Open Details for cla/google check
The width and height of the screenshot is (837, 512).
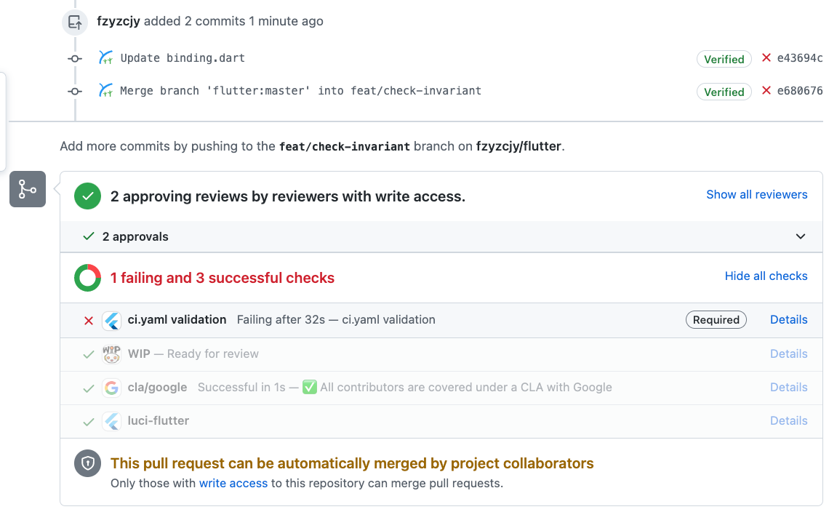[x=788, y=388]
